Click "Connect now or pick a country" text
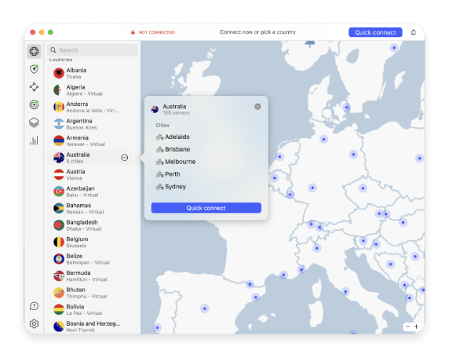This screenshot has width=449, height=358. pos(257,32)
